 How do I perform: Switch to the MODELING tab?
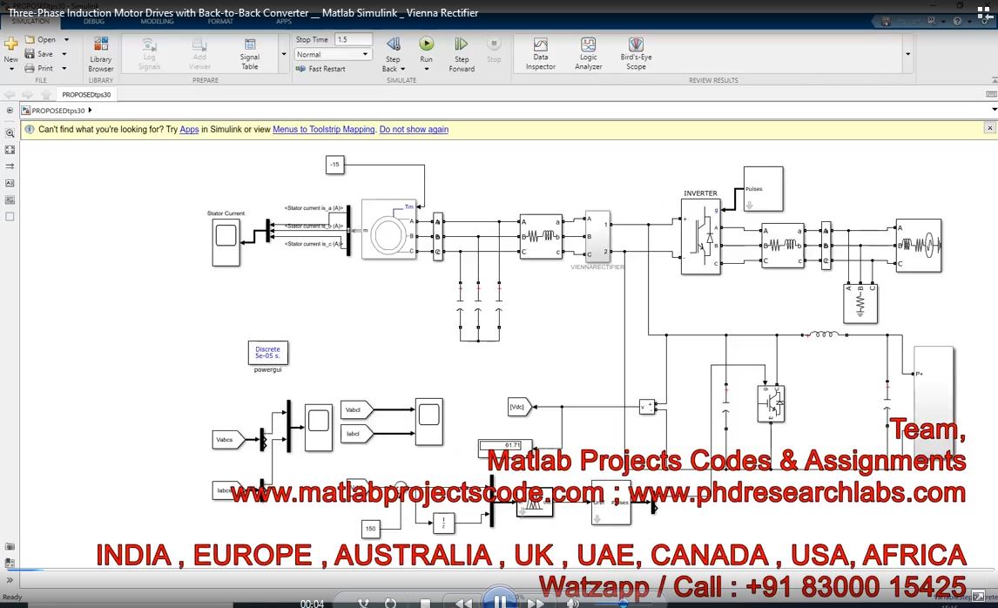click(158, 22)
